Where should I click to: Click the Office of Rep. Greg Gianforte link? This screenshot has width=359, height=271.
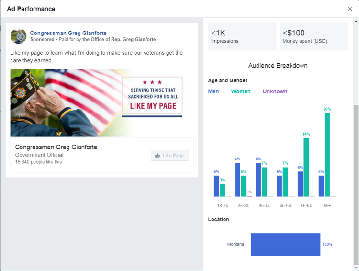pos(119,39)
